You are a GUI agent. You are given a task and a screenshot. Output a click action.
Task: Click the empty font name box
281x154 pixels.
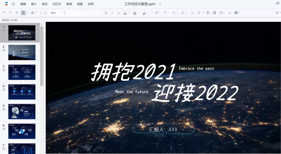76,13
